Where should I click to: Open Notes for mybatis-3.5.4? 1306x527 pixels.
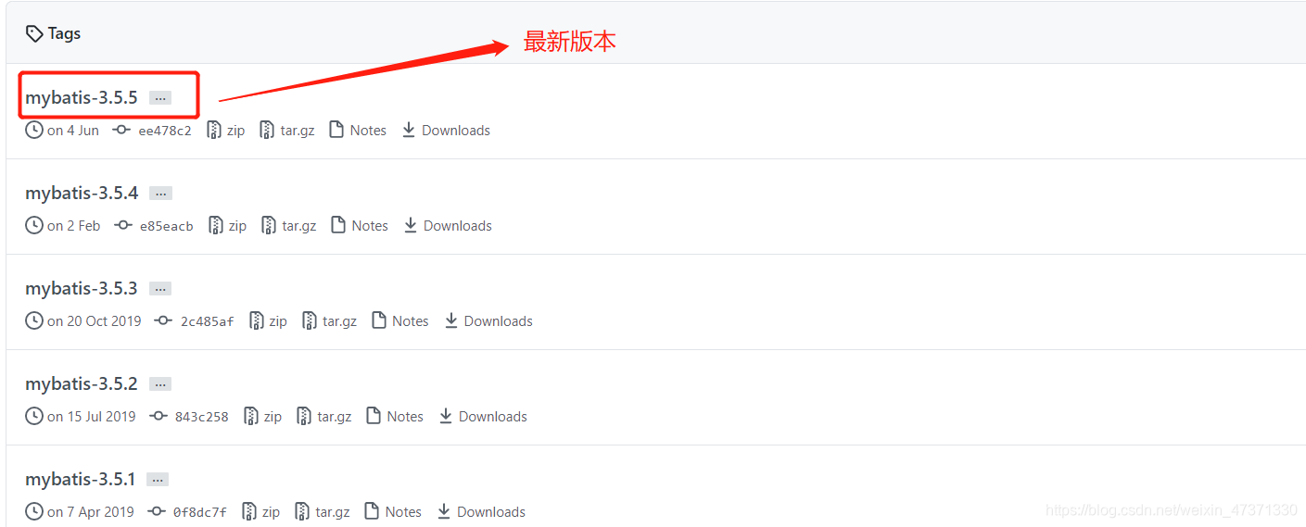(x=370, y=226)
